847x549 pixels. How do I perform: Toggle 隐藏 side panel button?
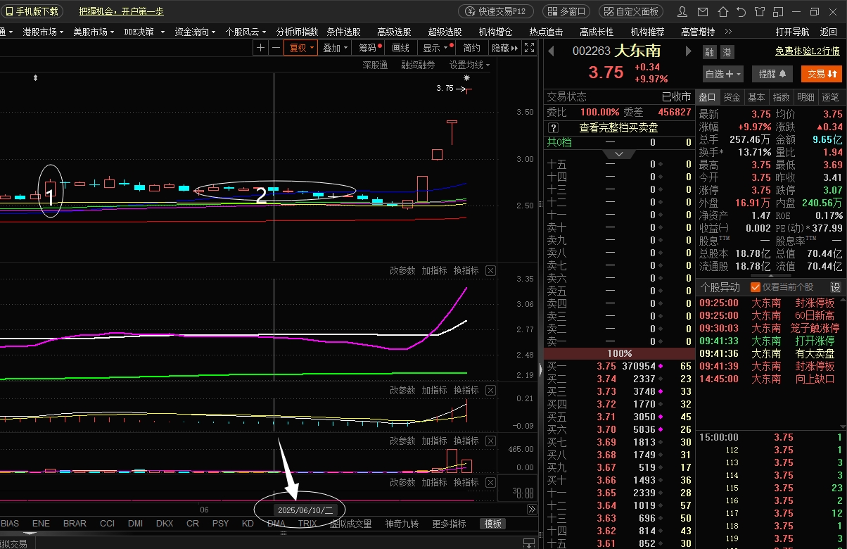(x=504, y=48)
